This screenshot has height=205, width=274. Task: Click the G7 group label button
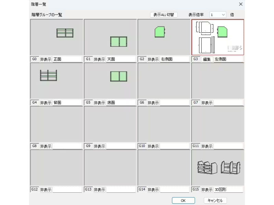(196, 102)
